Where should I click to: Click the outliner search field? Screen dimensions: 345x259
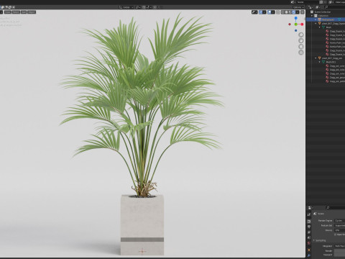click(x=334, y=7)
